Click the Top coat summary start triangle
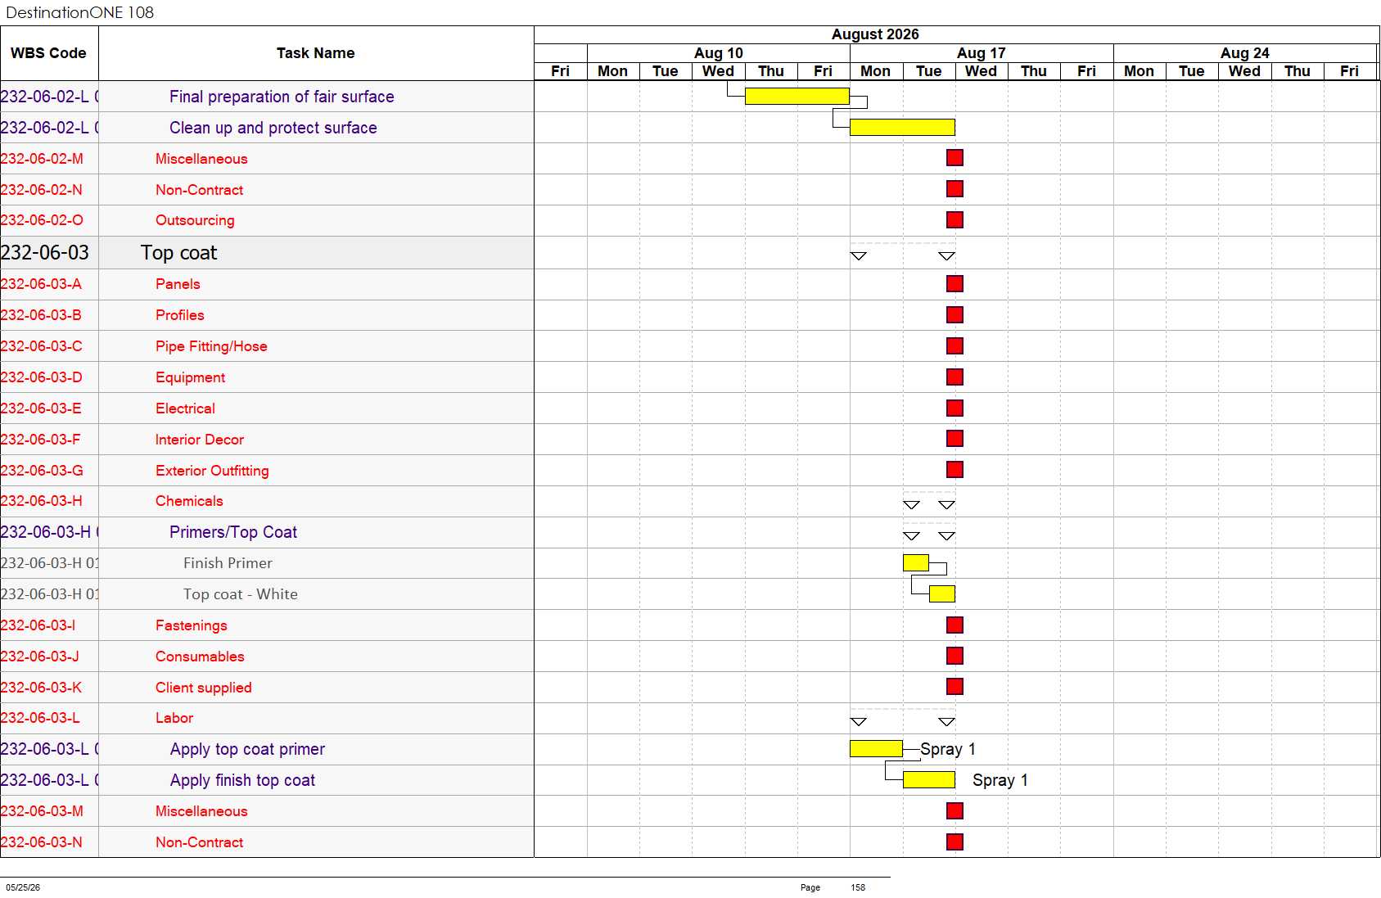 pyautogui.click(x=859, y=256)
